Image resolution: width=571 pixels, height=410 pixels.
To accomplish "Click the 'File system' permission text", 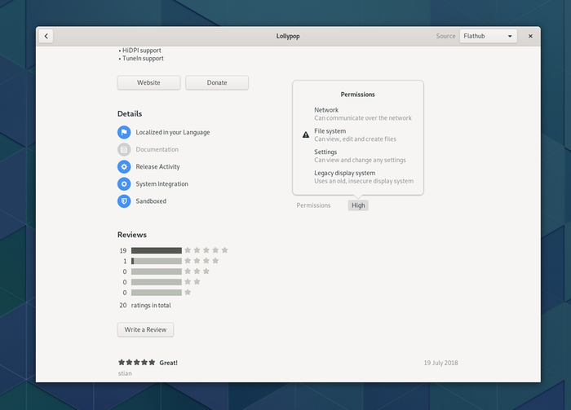I will click(x=330, y=131).
